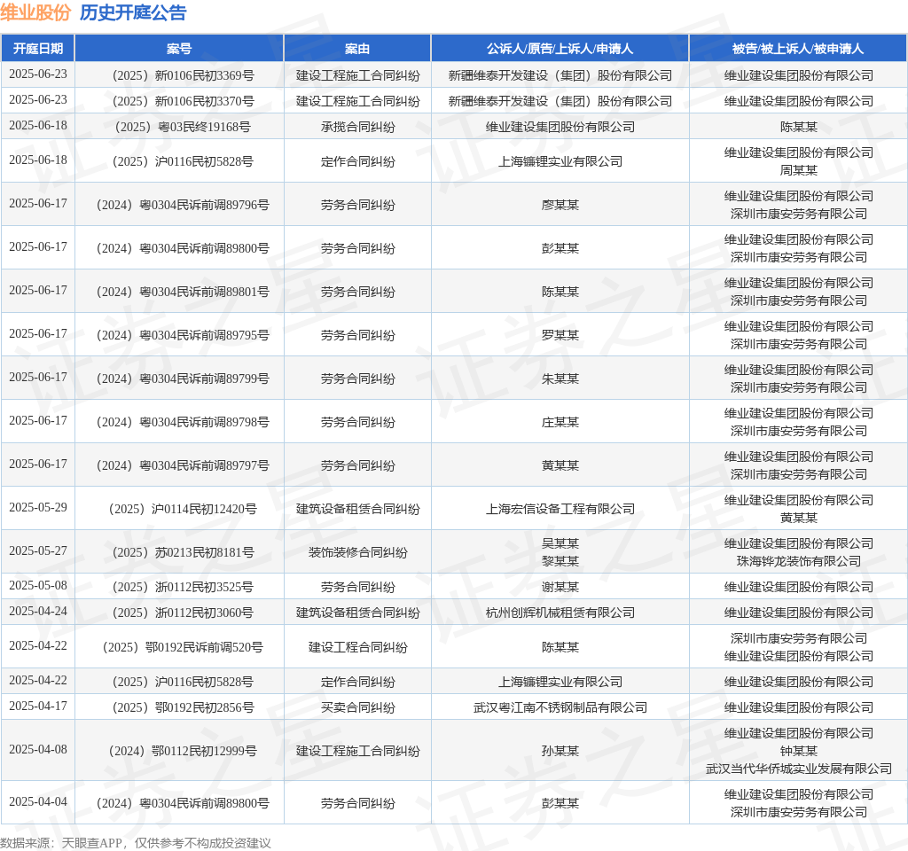This screenshot has height=851, width=908.
Task: Click defendant 珠海铧龙装饰有限公司
Action: click(x=799, y=561)
